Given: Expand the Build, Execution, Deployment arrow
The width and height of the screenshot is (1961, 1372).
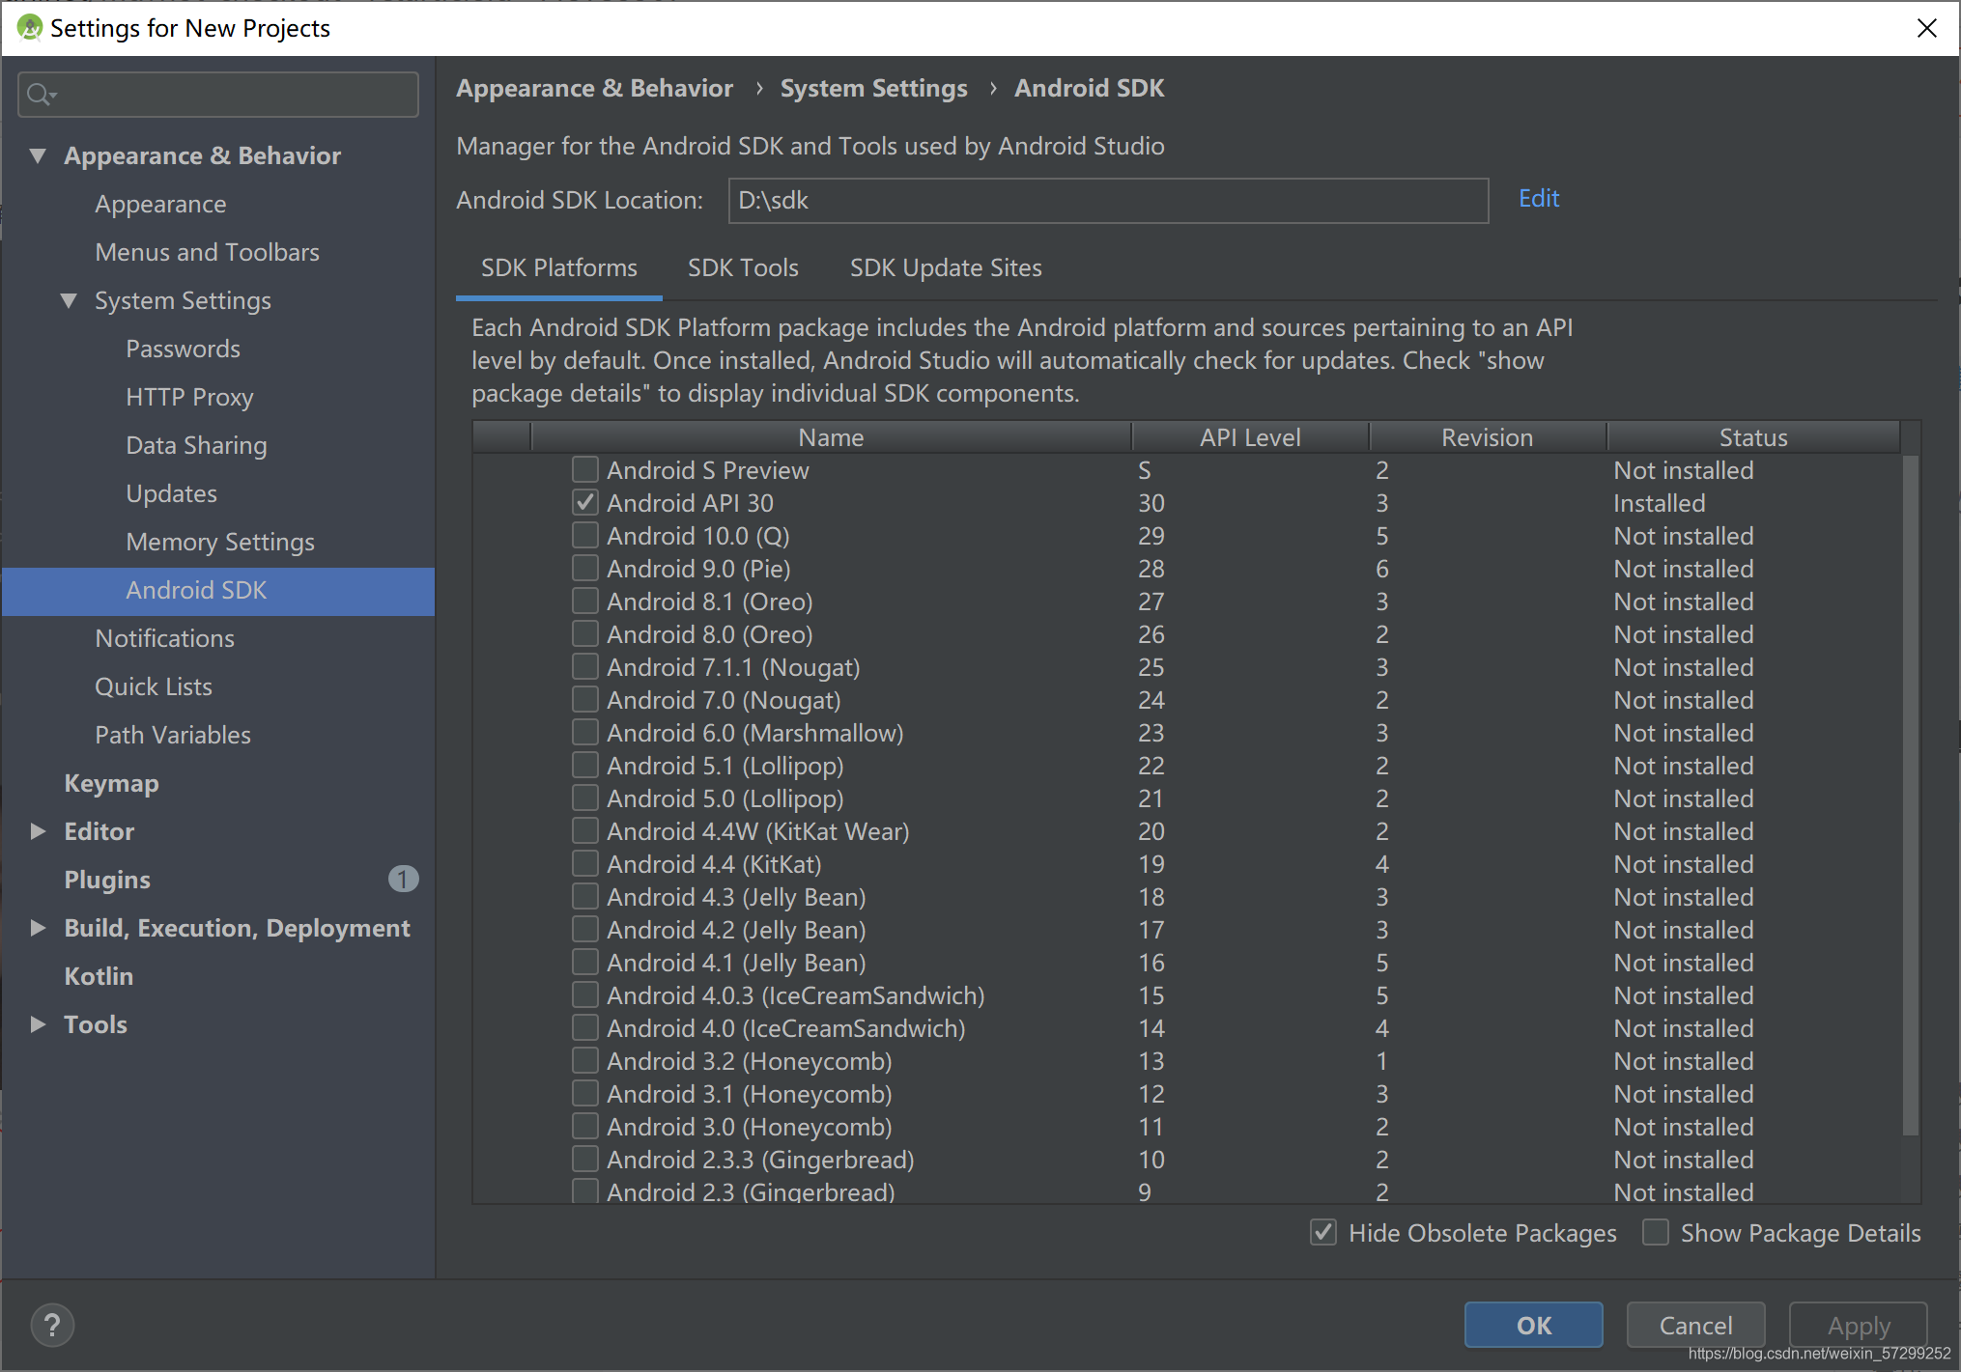Looking at the screenshot, I should coord(38,928).
